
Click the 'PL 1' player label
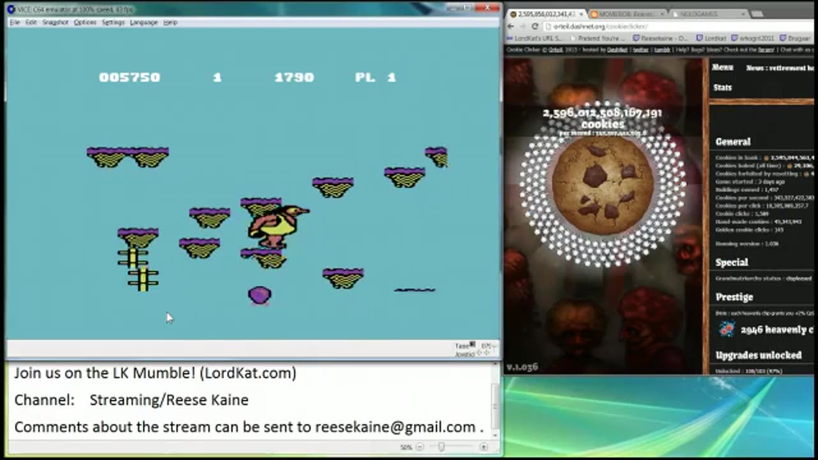pyautogui.click(x=376, y=77)
